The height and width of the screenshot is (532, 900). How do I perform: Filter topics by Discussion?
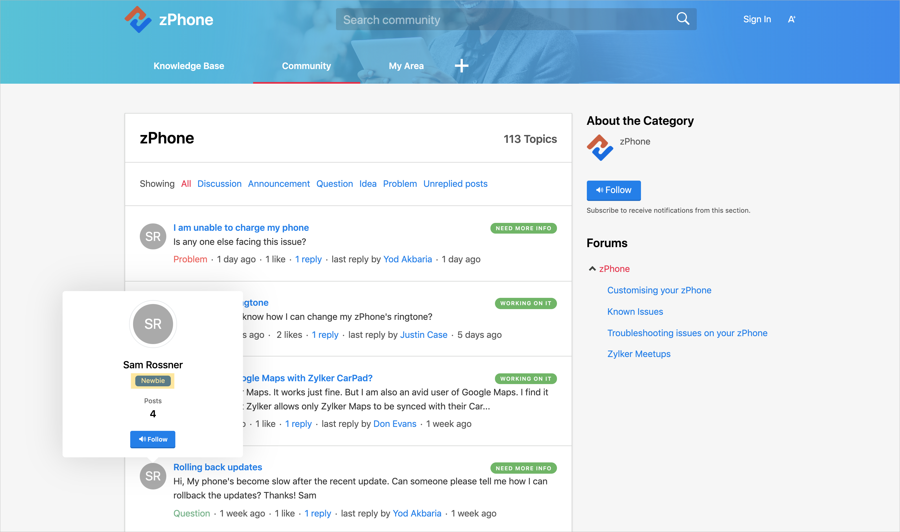pos(219,183)
